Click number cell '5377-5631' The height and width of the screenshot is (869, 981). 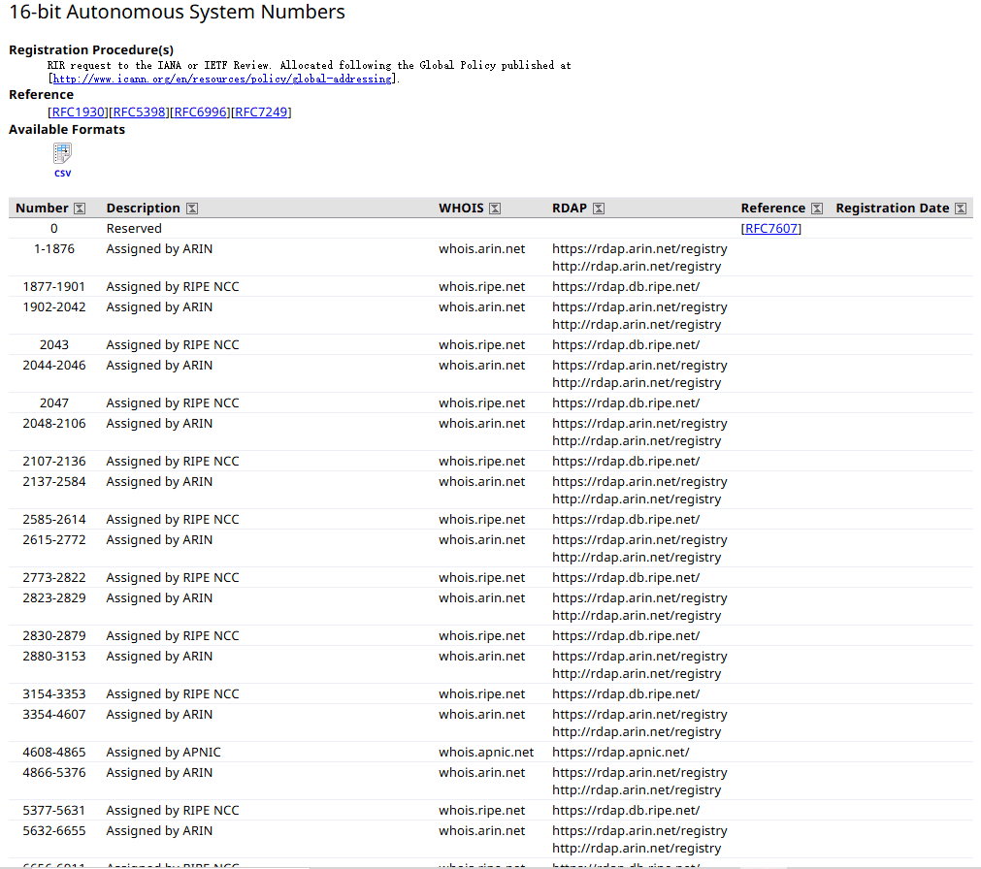coord(53,810)
